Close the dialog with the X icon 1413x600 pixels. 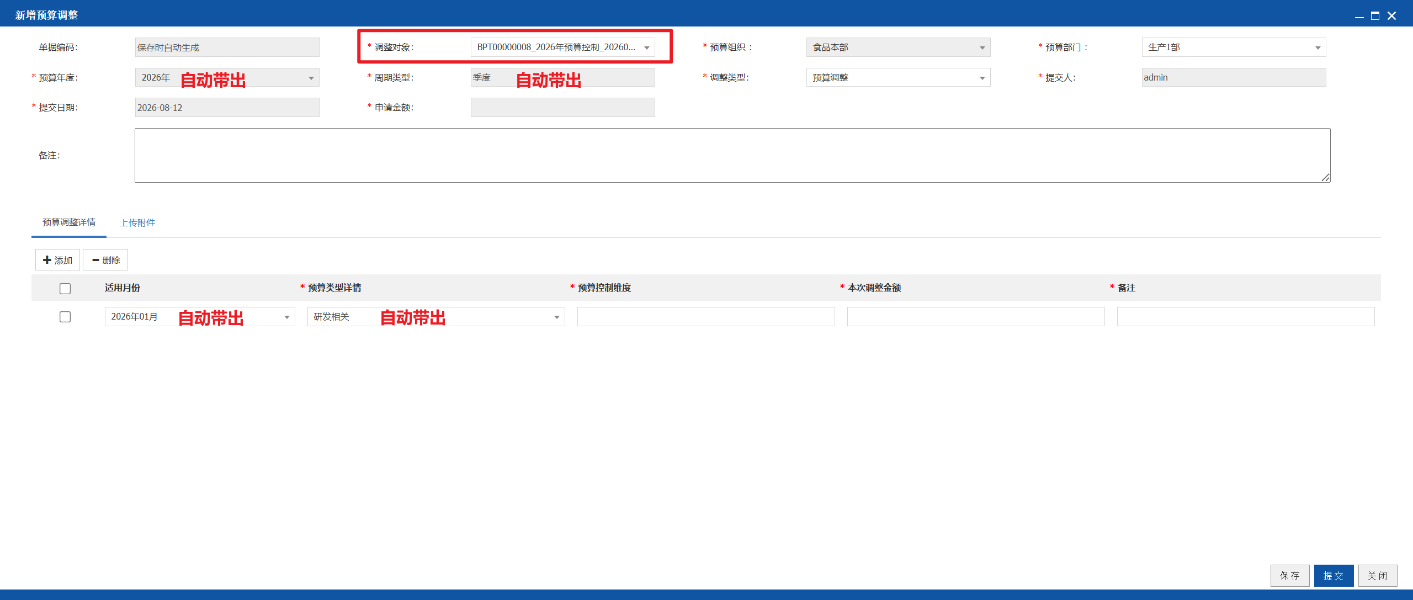click(x=1391, y=16)
